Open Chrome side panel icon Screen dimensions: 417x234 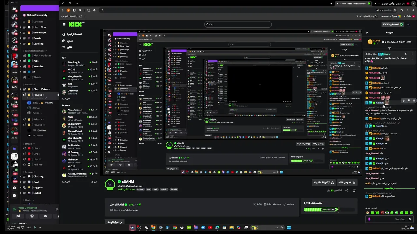pyautogui.click(x=74, y=10)
